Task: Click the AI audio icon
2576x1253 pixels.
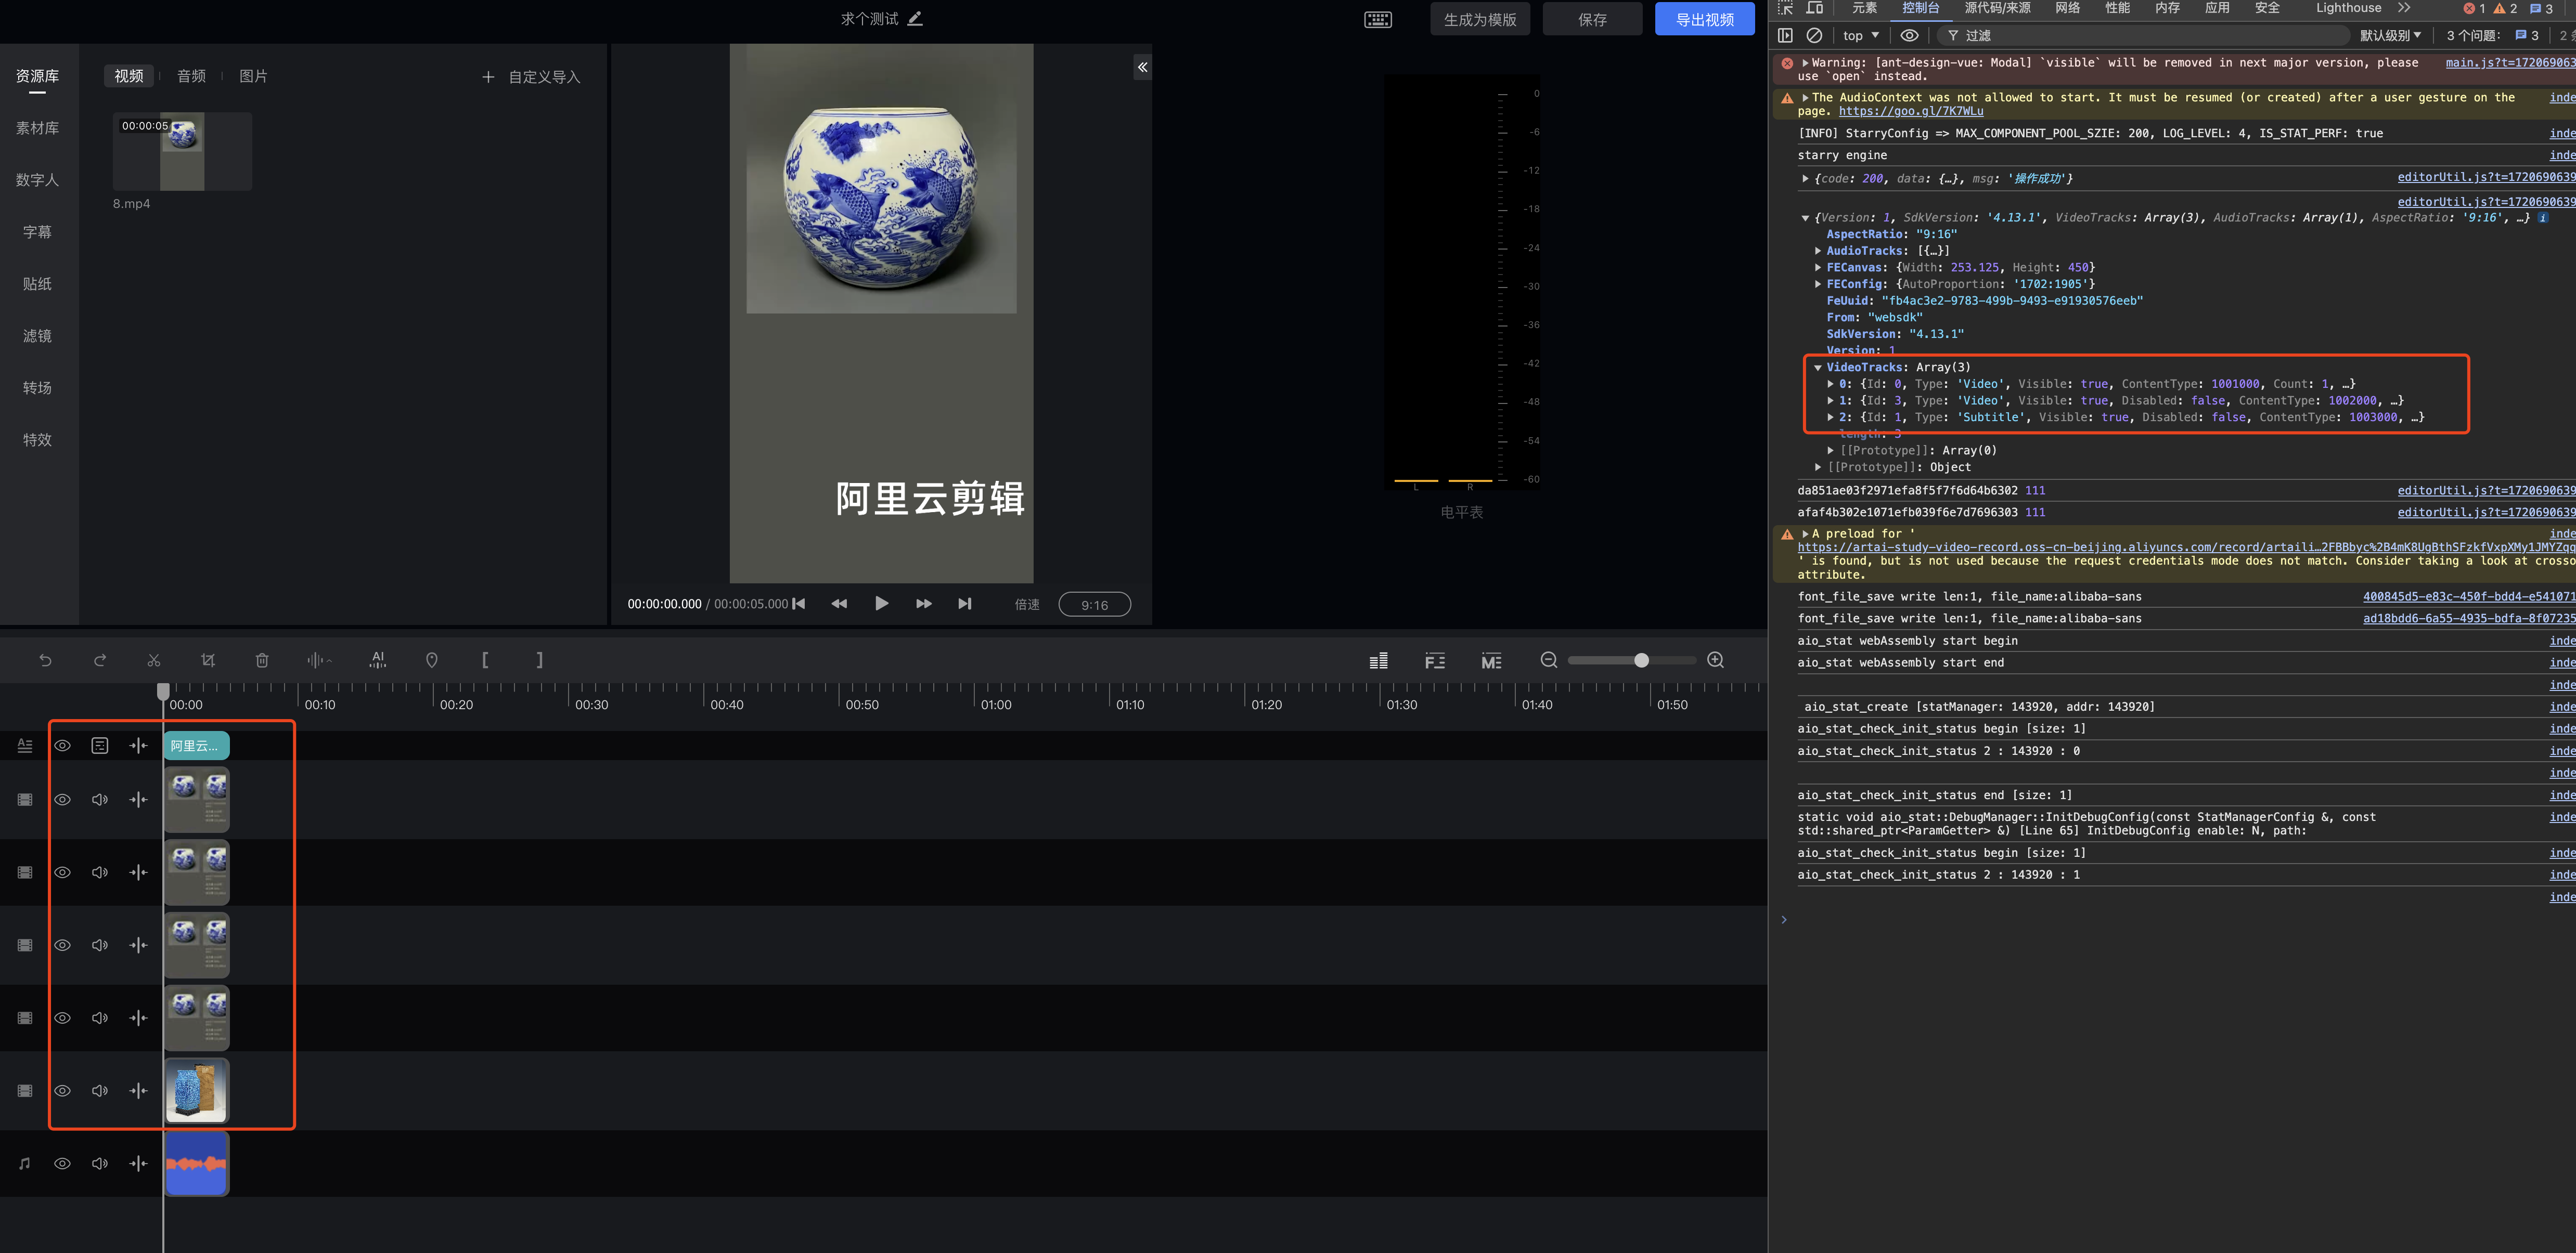Action: coord(377,660)
